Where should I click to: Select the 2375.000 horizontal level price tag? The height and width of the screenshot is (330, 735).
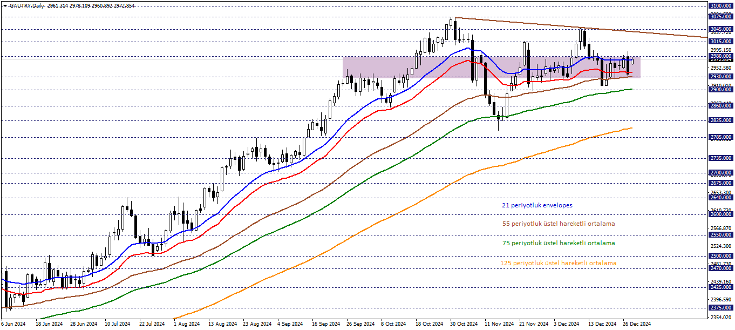720,308
